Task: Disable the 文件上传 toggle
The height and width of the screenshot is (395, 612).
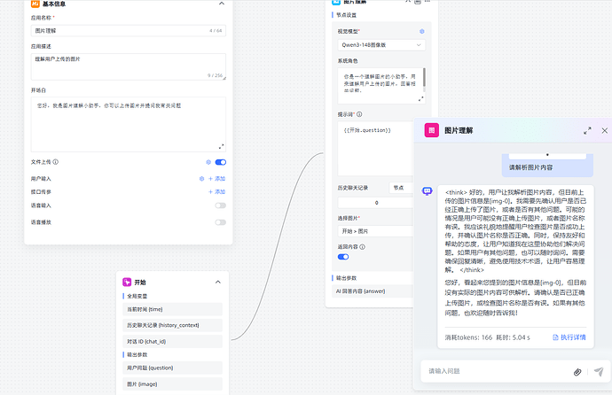Action: pos(221,162)
